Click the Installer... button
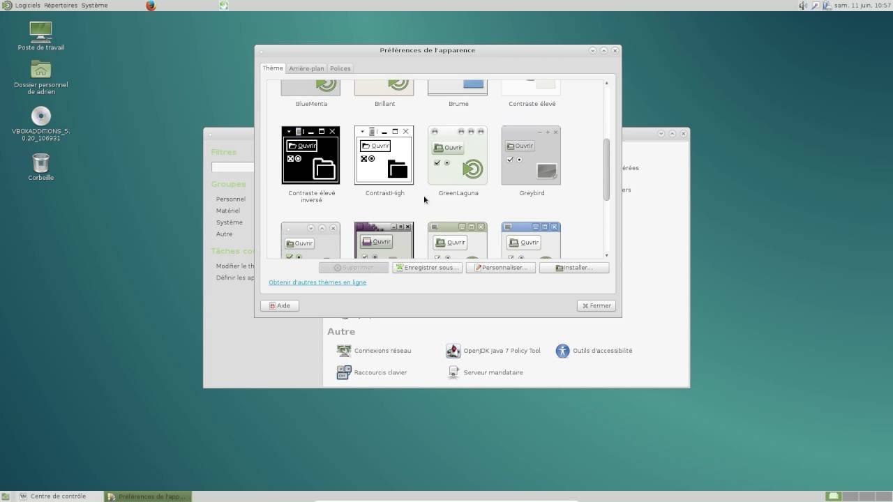893x502 pixels. pyautogui.click(x=574, y=268)
